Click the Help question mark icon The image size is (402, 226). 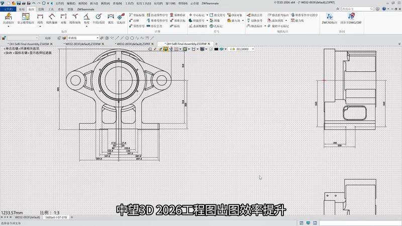click(384, 9)
